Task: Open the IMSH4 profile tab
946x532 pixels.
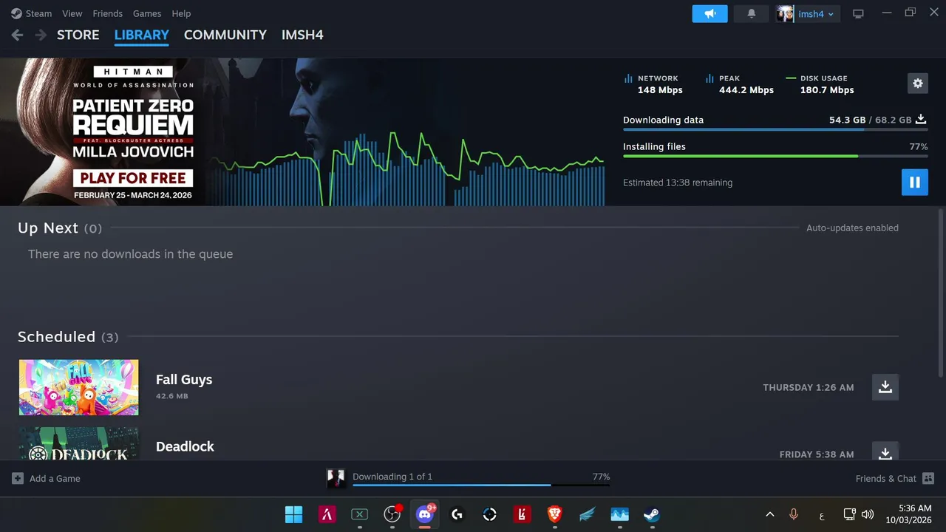Action: click(302, 35)
